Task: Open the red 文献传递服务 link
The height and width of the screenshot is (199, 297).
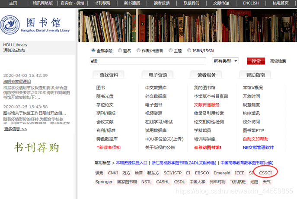Action: coord(207,104)
